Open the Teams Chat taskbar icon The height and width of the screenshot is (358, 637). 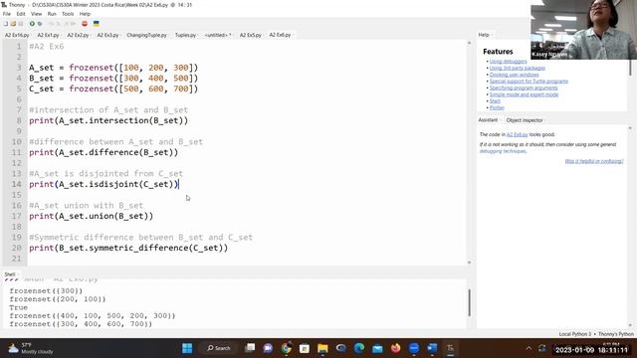pos(268,348)
